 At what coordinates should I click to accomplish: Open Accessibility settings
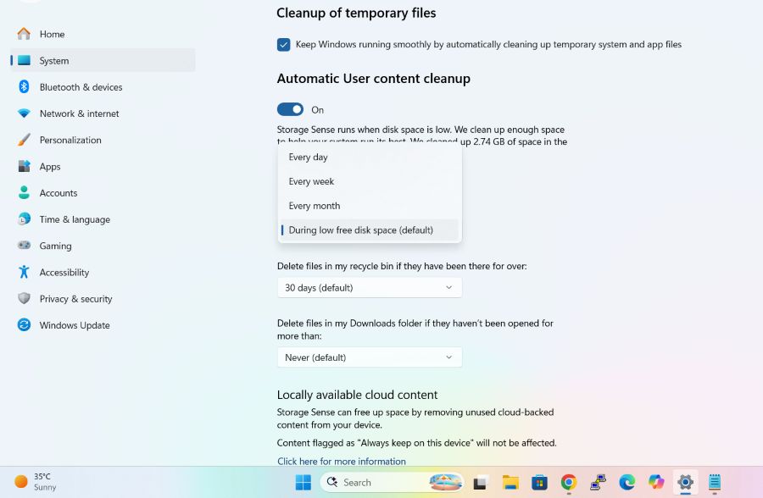pyautogui.click(x=103, y=273)
